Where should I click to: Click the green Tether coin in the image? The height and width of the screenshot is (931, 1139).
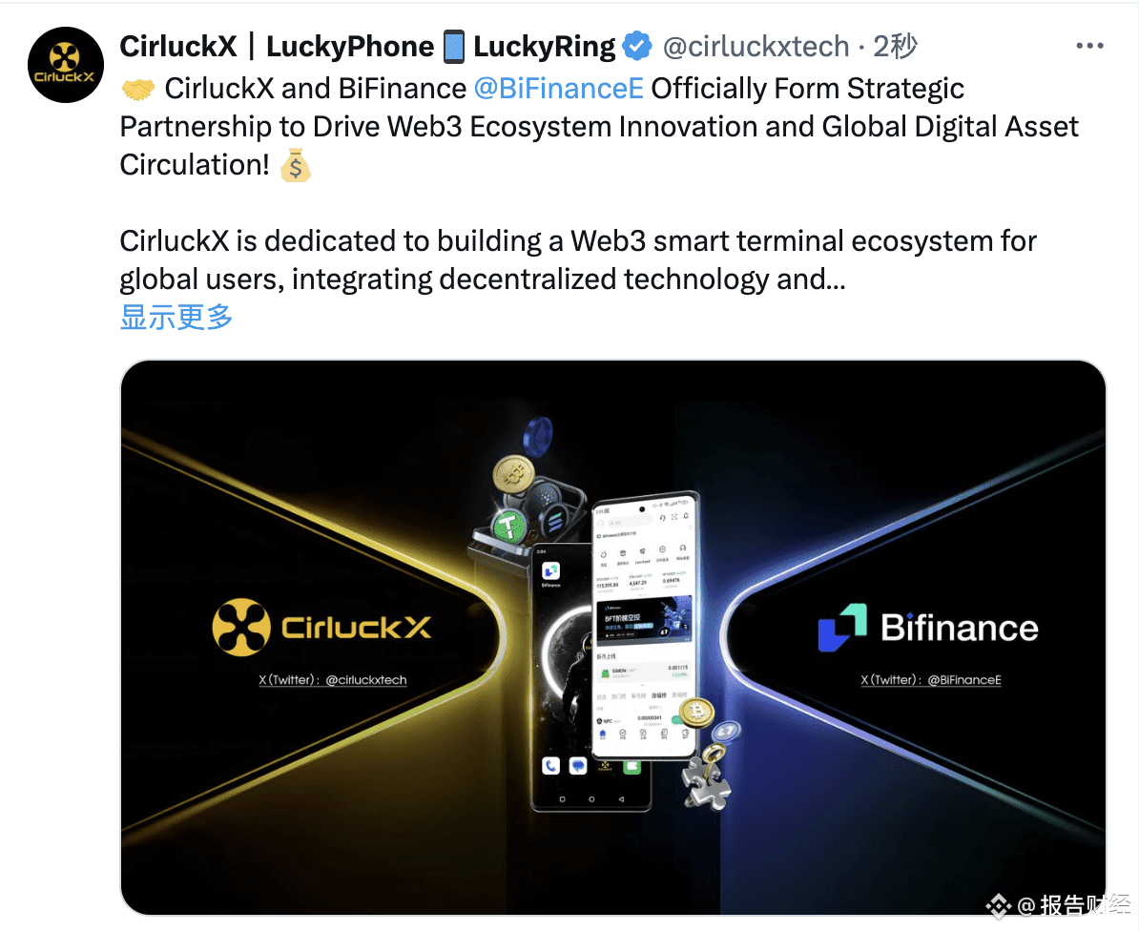coord(508,525)
